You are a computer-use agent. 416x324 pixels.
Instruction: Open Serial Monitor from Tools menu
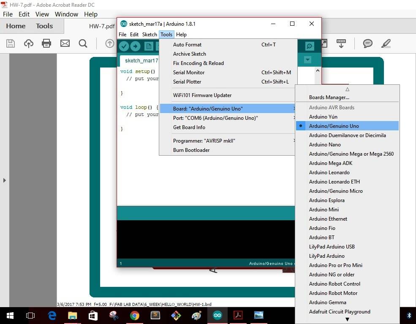point(228,72)
